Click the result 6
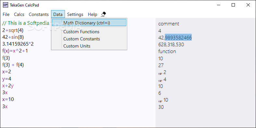256x128 pixels. point(160,93)
